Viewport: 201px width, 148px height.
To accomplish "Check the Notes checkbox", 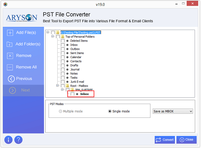I will (x=63, y=73).
